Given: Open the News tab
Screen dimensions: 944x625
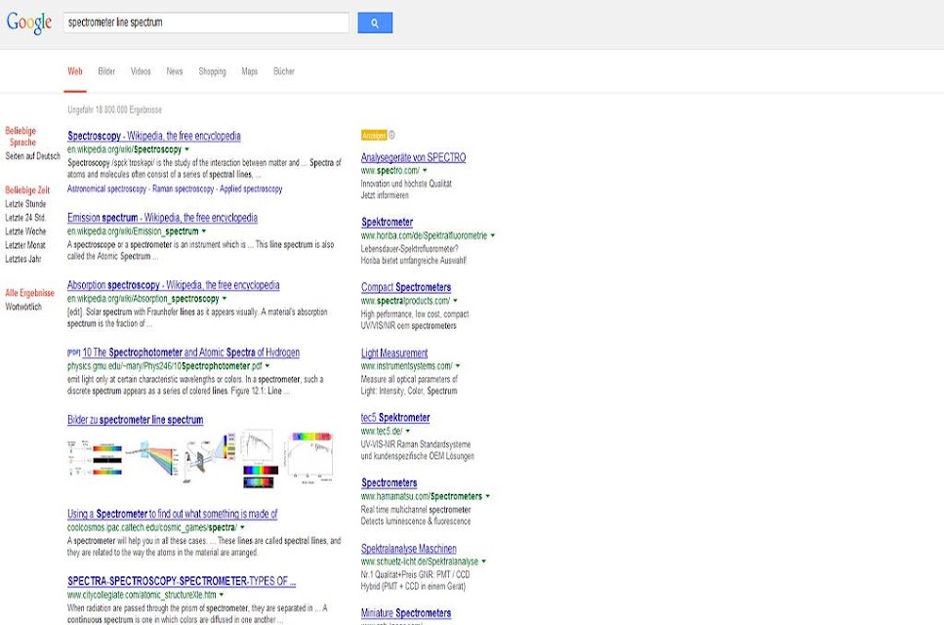Looking at the screenshot, I should click(x=175, y=71).
